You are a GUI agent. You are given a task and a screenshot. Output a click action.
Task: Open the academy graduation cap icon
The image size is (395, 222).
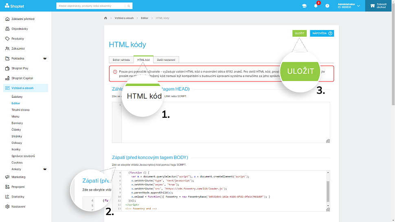(304, 6)
